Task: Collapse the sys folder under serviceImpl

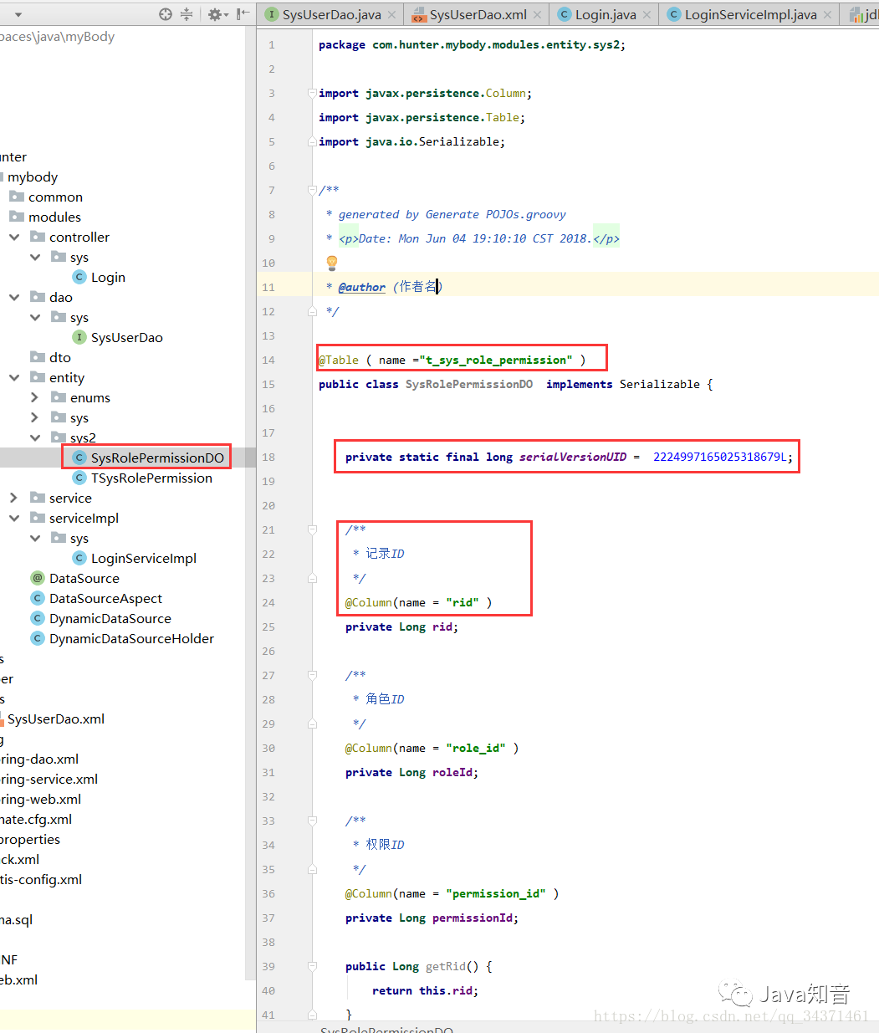Action: coord(35,539)
